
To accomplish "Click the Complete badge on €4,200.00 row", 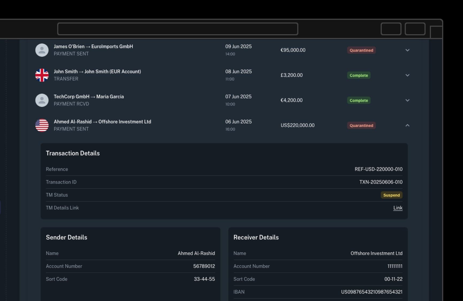I will 359,101.
